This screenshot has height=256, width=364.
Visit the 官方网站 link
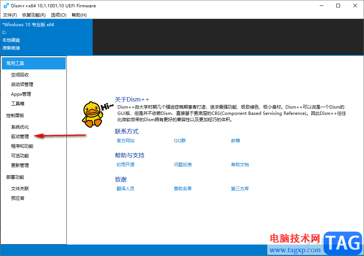(x=126, y=140)
